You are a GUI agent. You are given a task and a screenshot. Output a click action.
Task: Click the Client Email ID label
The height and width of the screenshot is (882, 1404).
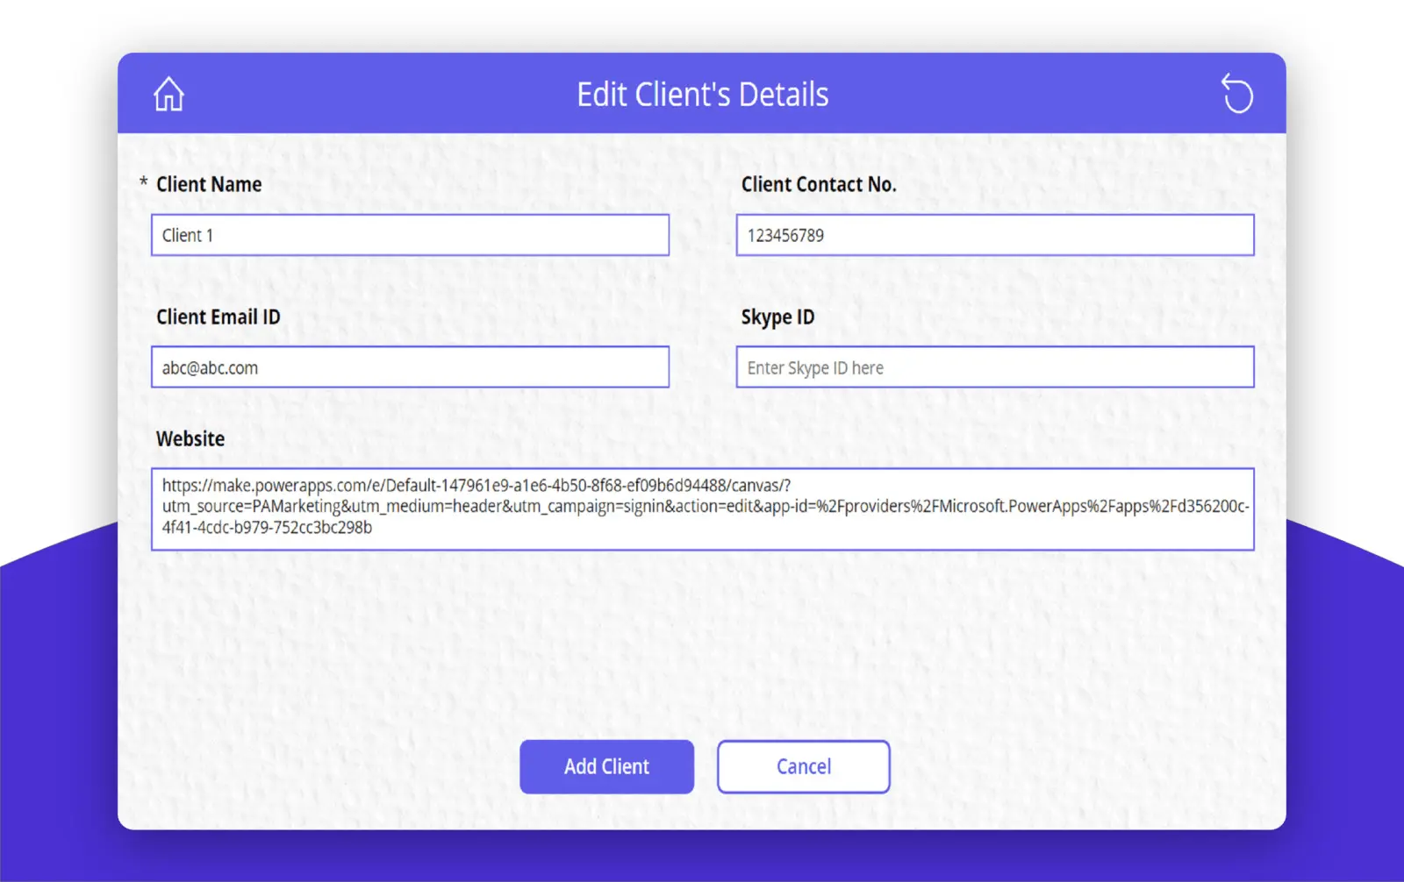click(218, 317)
